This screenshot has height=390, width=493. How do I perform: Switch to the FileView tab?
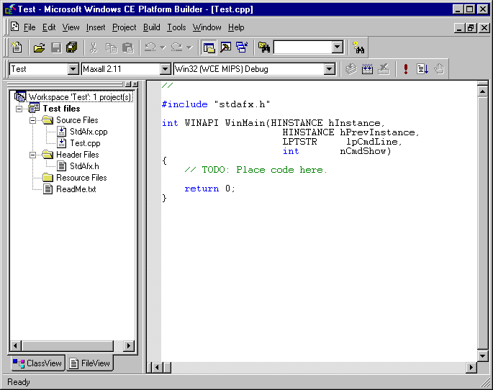click(90, 363)
